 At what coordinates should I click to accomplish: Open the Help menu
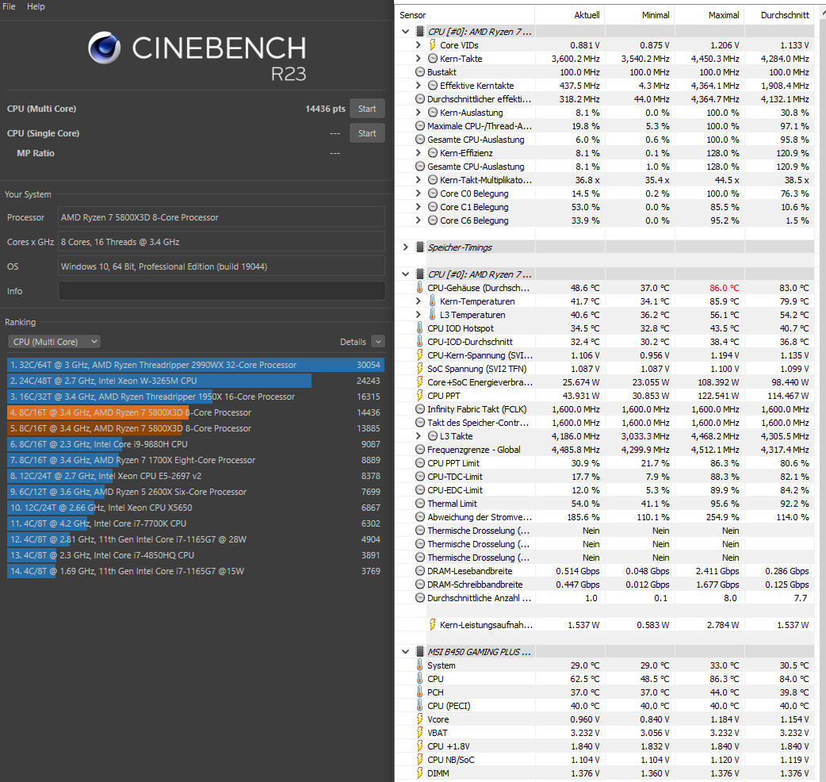[36, 6]
